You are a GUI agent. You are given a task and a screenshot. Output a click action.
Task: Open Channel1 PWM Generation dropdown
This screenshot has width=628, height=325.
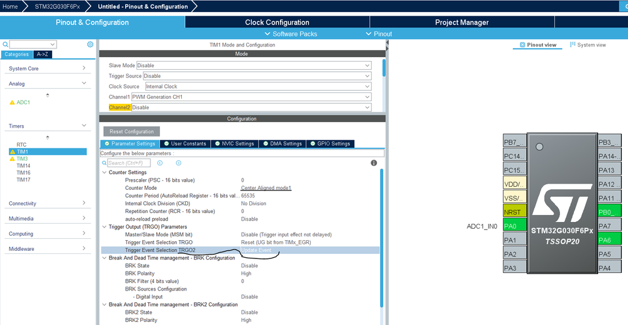tap(251, 97)
